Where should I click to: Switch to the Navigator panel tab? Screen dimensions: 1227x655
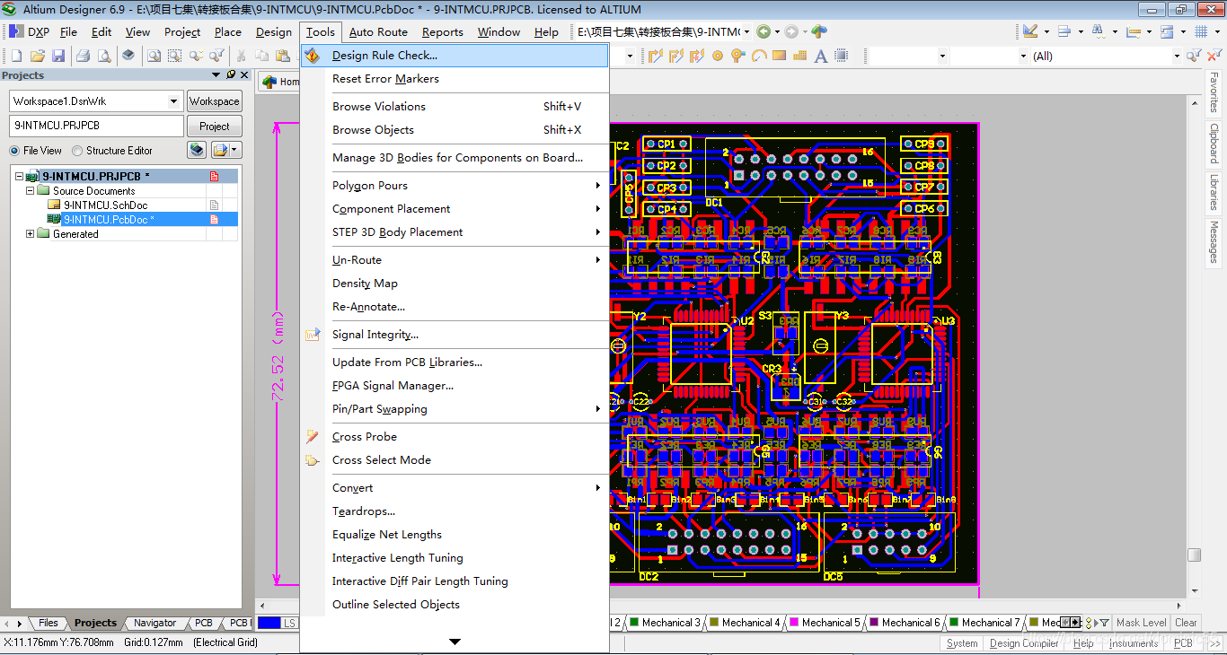click(155, 623)
